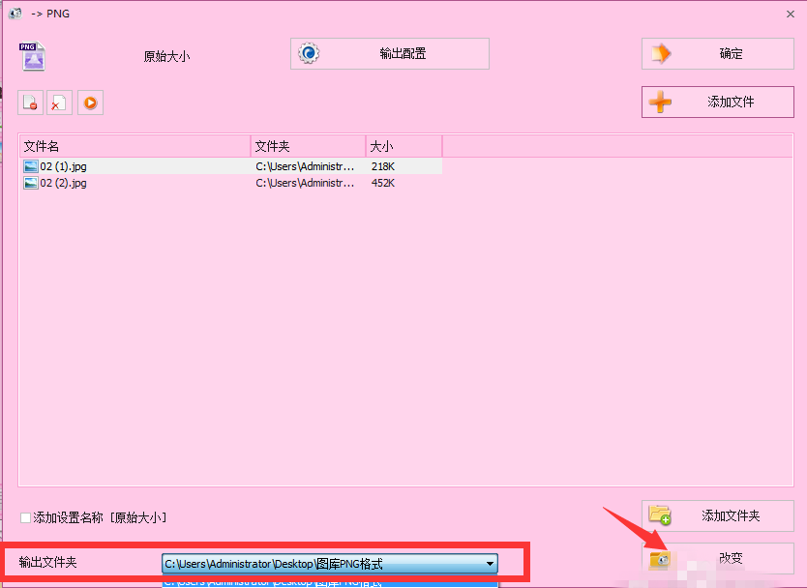Viewport: 807px width, 588px height.
Task: Click the PNG format icon
Action: click(x=33, y=56)
